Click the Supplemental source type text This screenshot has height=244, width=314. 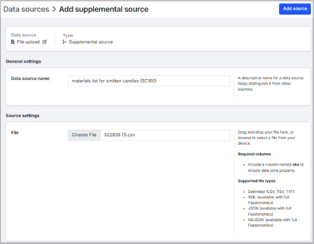pyautogui.click(x=91, y=42)
